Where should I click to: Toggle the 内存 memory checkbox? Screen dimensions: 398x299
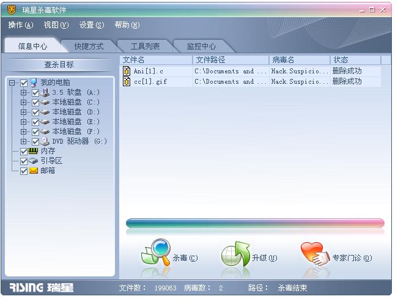click(24, 152)
